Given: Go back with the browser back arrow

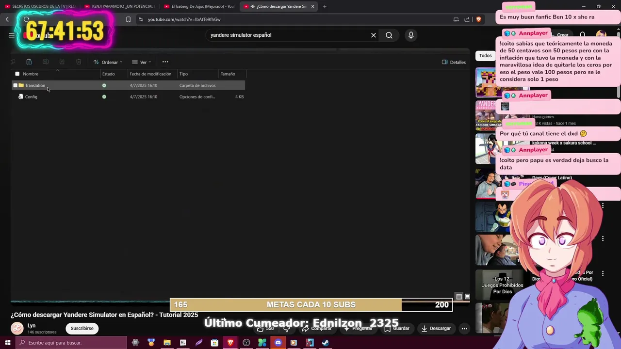Looking at the screenshot, I should 7,19.
